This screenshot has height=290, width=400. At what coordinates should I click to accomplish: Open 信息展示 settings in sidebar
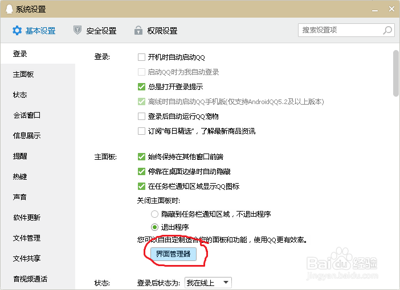pyautogui.click(x=38, y=136)
